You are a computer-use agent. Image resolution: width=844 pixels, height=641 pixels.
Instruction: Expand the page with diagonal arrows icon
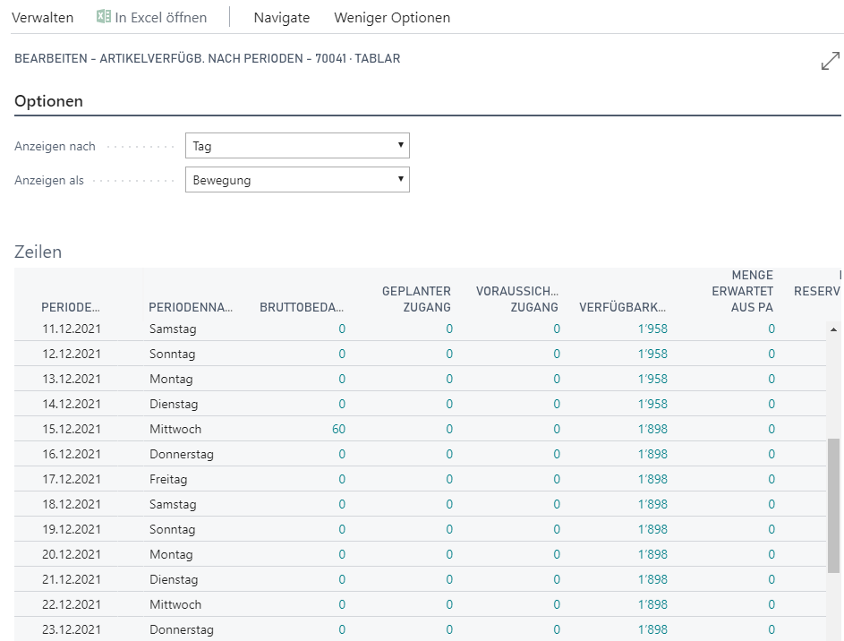[x=830, y=61]
